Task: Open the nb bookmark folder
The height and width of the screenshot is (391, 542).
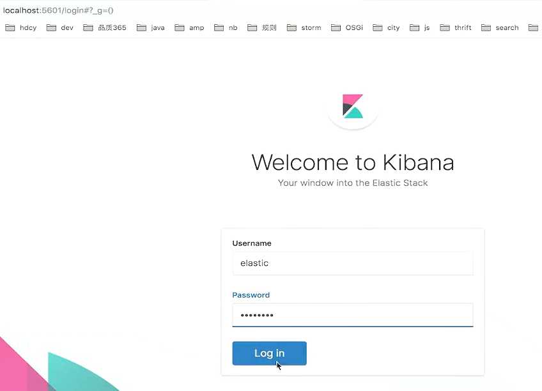Action: [x=226, y=27]
